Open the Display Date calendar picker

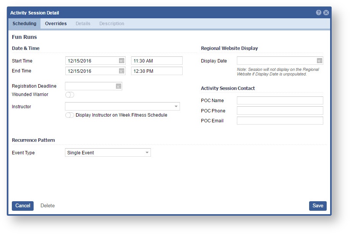coord(319,61)
